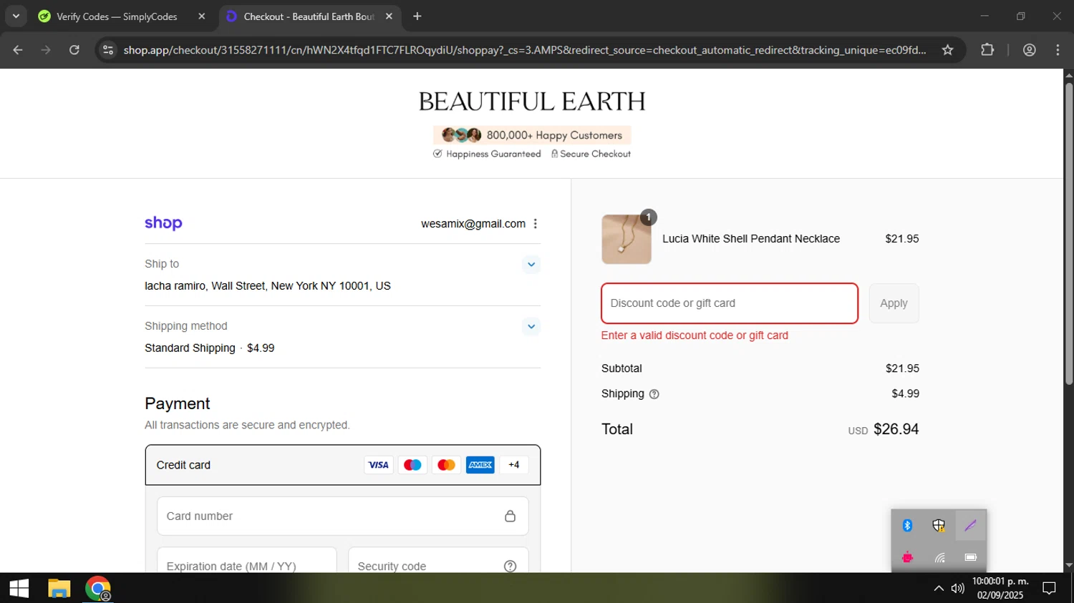Click the pink robot tray icon

click(x=907, y=557)
